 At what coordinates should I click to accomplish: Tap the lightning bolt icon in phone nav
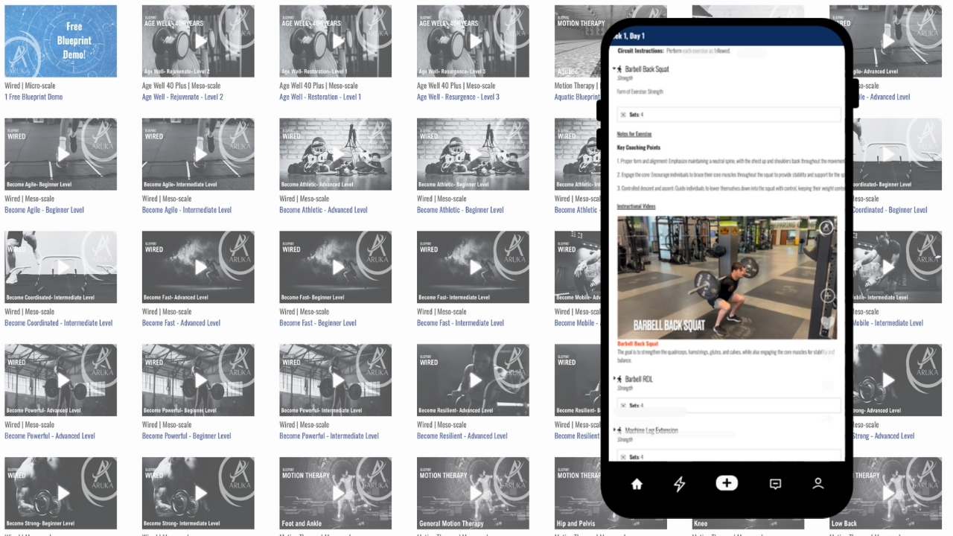tap(679, 484)
